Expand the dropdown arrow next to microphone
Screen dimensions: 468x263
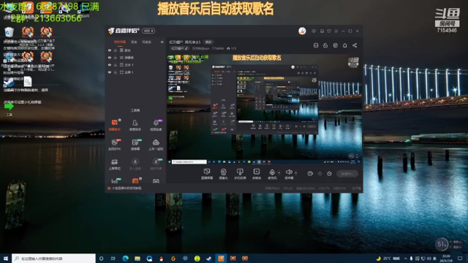tap(279, 172)
